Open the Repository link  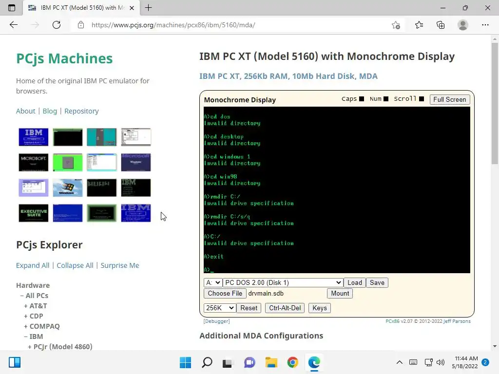click(81, 111)
